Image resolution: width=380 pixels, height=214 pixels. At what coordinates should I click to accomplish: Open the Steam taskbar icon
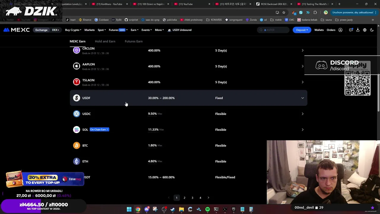pos(172,209)
